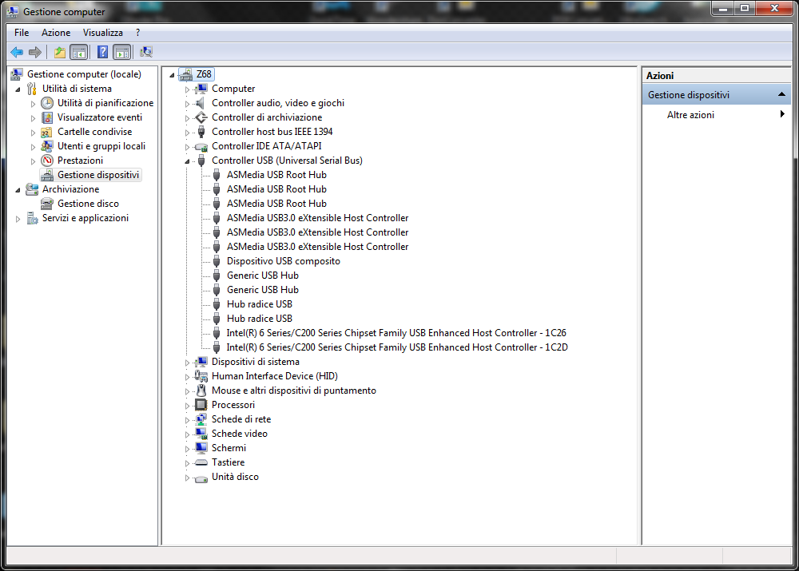
Task: Select first ASMedia USB Root Hub
Action: (x=276, y=175)
